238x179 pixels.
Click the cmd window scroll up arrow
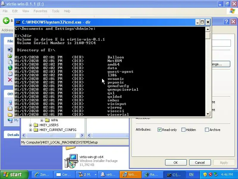208,29
